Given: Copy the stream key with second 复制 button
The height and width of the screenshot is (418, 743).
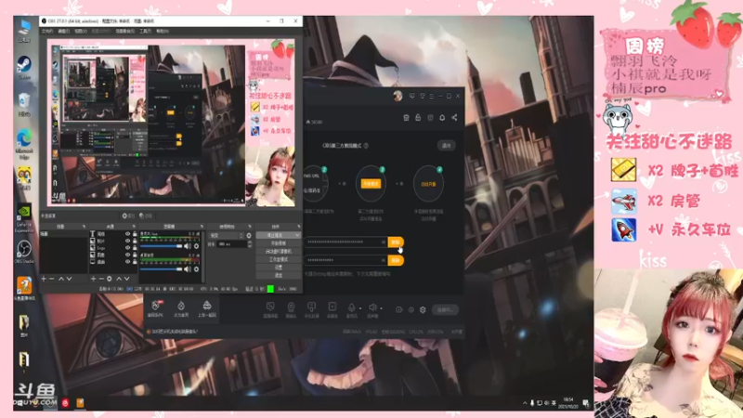Looking at the screenshot, I should tap(396, 260).
